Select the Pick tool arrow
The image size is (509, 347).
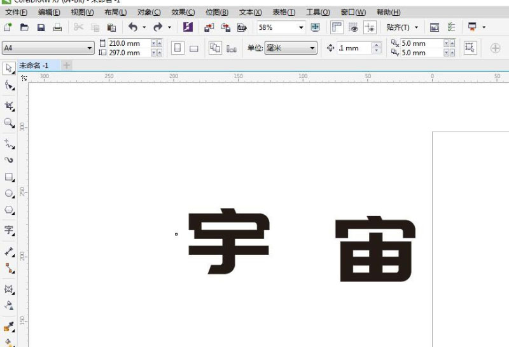9,67
